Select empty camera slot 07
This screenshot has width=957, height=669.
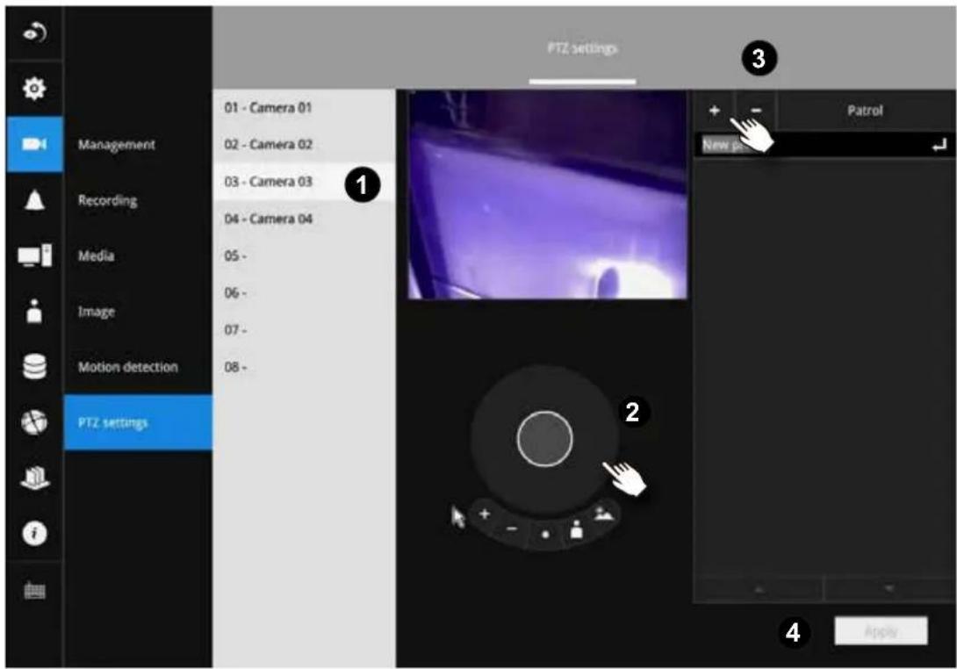(304, 330)
